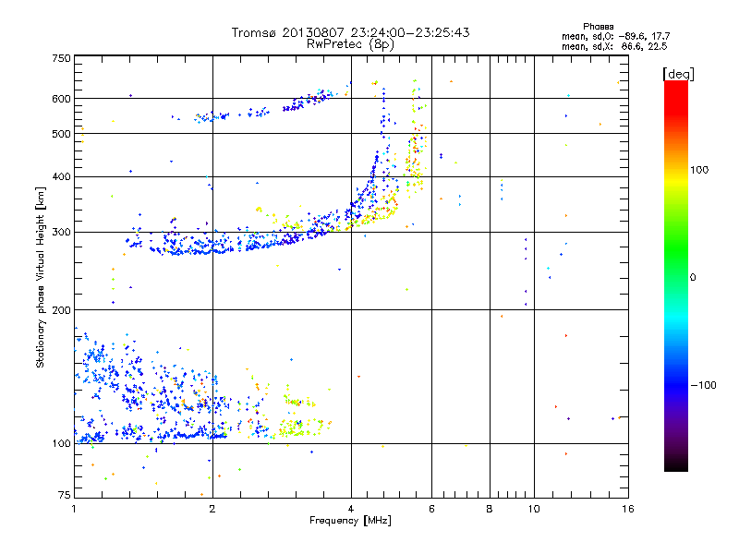Click the 'mean, sd,O: -89.6, 17.7' text
The height and width of the screenshot is (554, 739).
(615, 36)
